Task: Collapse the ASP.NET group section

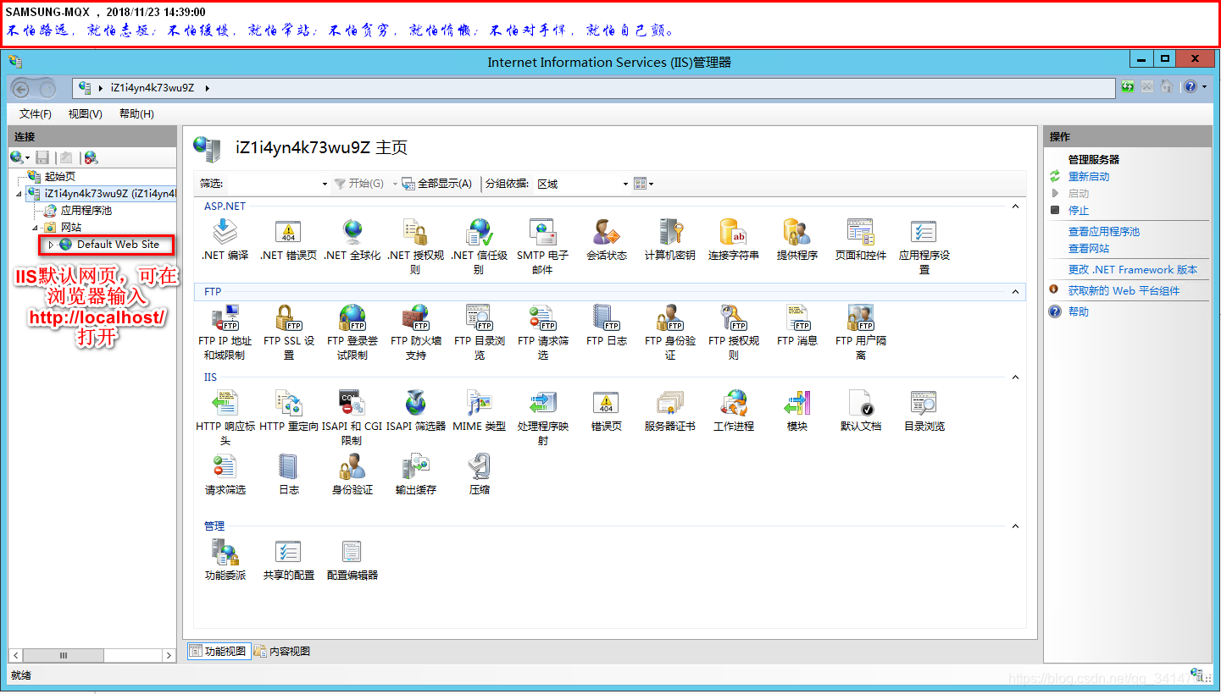Action: 1015,207
